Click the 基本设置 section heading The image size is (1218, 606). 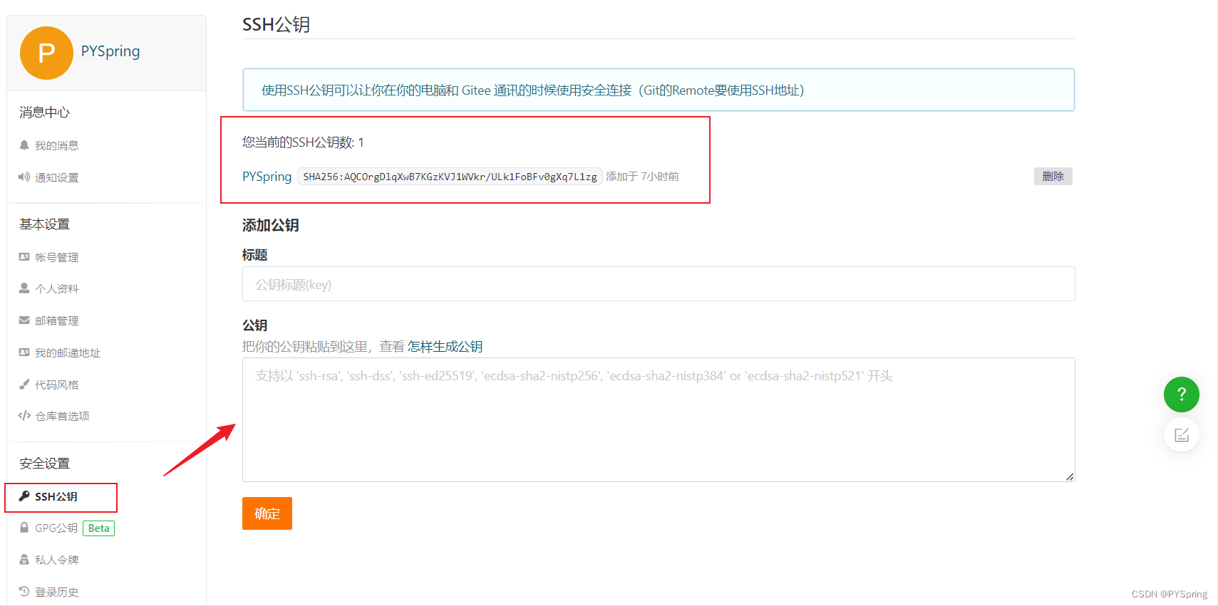click(44, 224)
